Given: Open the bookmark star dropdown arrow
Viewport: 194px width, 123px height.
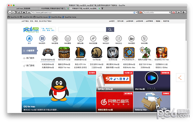Looking at the screenshot, I should [137, 13].
